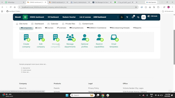The image size is (175, 98).
Task: Switch to the second IOMAD dashboard tab
Action: click(x=58, y=2)
